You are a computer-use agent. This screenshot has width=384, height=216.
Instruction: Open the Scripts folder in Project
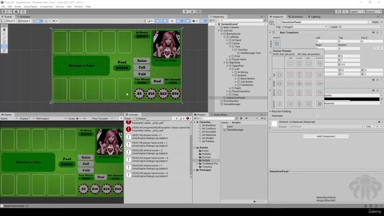point(206,160)
